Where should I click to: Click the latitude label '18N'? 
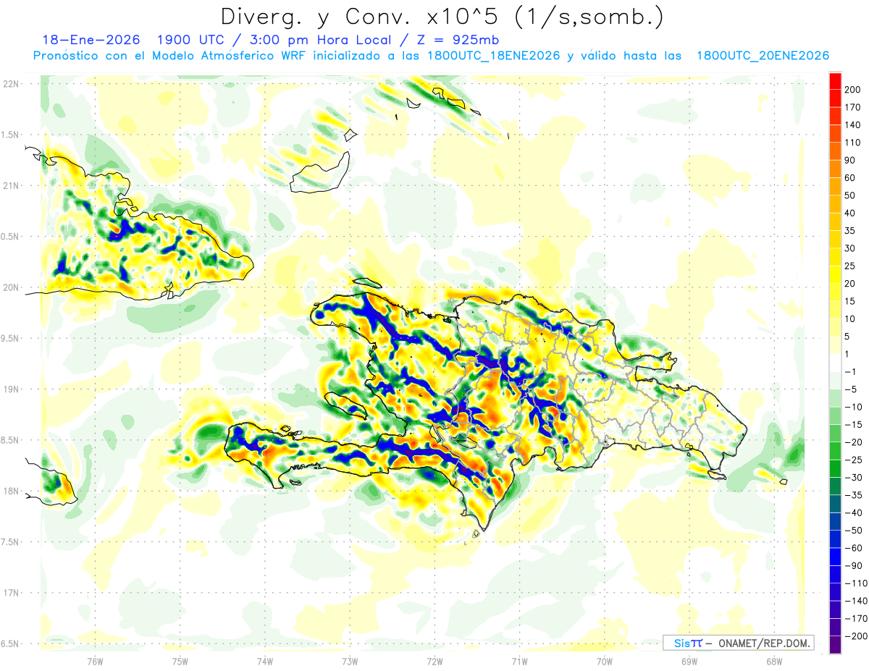click(x=10, y=491)
